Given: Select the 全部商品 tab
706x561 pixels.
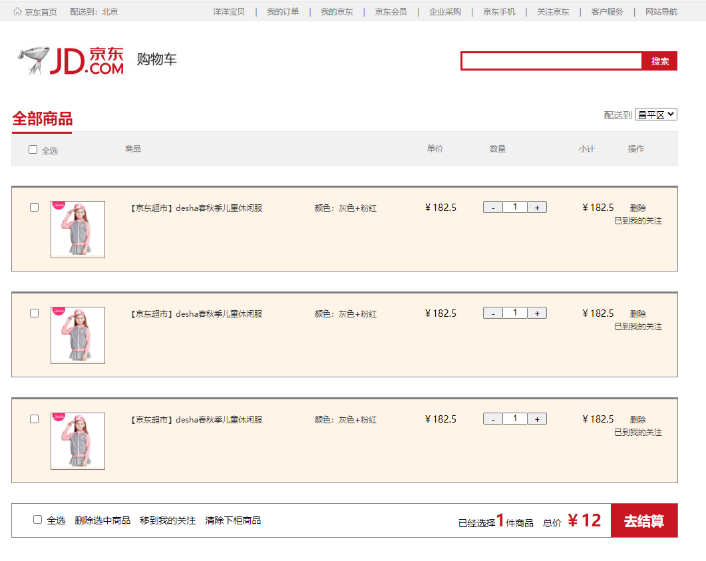Looking at the screenshot, I should pyautogui.click(x=42, y=119).
